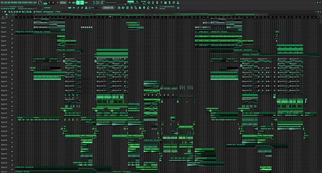
Task: Mute Track 14 via its green LED
Action: point(12,70)
